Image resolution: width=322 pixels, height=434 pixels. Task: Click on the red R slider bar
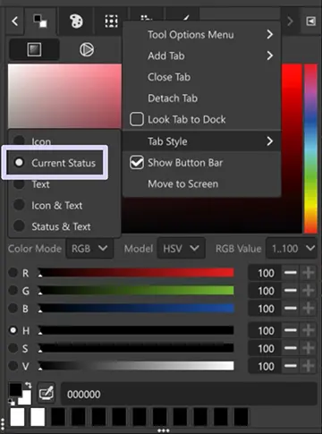point(136,273)
